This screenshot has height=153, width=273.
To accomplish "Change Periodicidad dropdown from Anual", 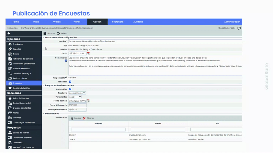I will 75,97.
